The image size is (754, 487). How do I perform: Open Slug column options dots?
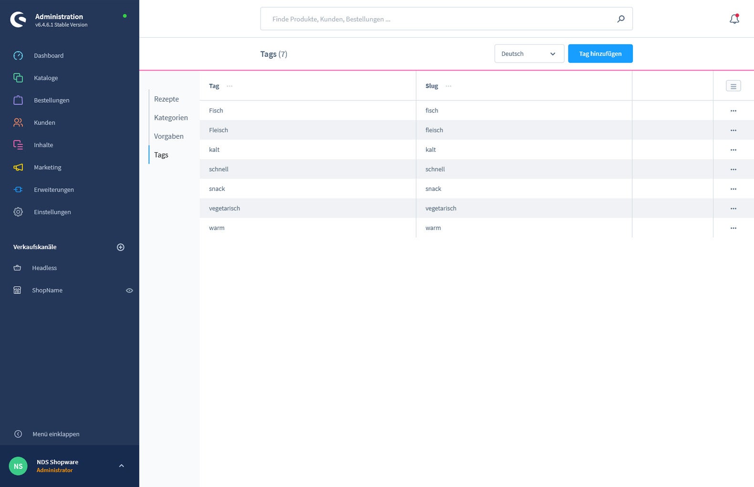(x=449, y=86)
